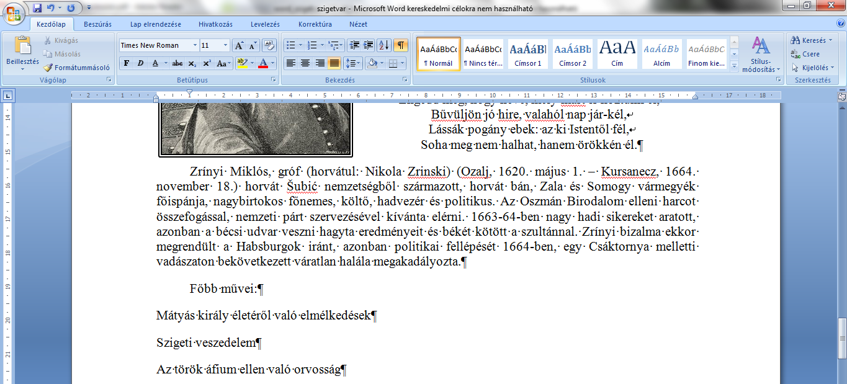Align text left
Viewport: 847px width, 384px height.
(290, 63)
